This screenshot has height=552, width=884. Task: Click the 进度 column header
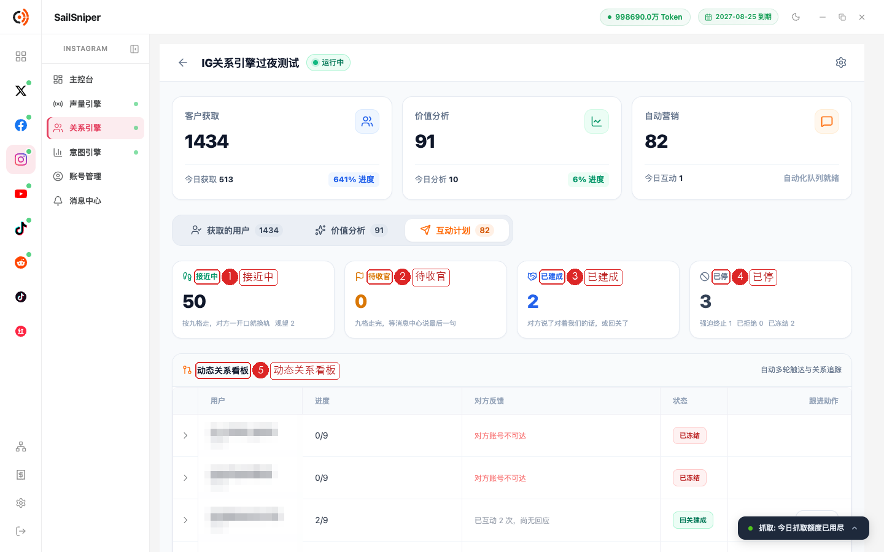[x=322, y=401]
